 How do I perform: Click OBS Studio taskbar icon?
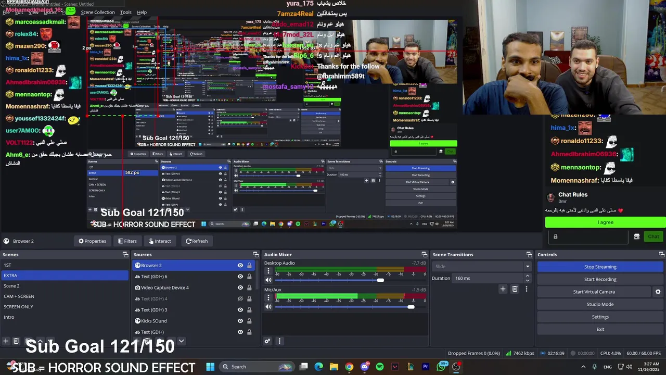point(456,367)
